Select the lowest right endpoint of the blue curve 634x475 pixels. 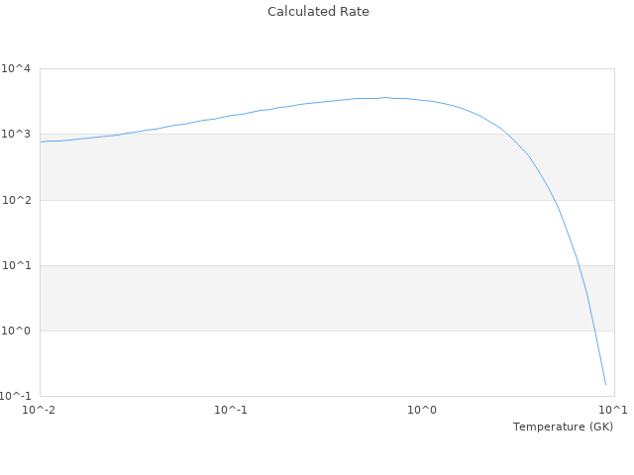605,385
